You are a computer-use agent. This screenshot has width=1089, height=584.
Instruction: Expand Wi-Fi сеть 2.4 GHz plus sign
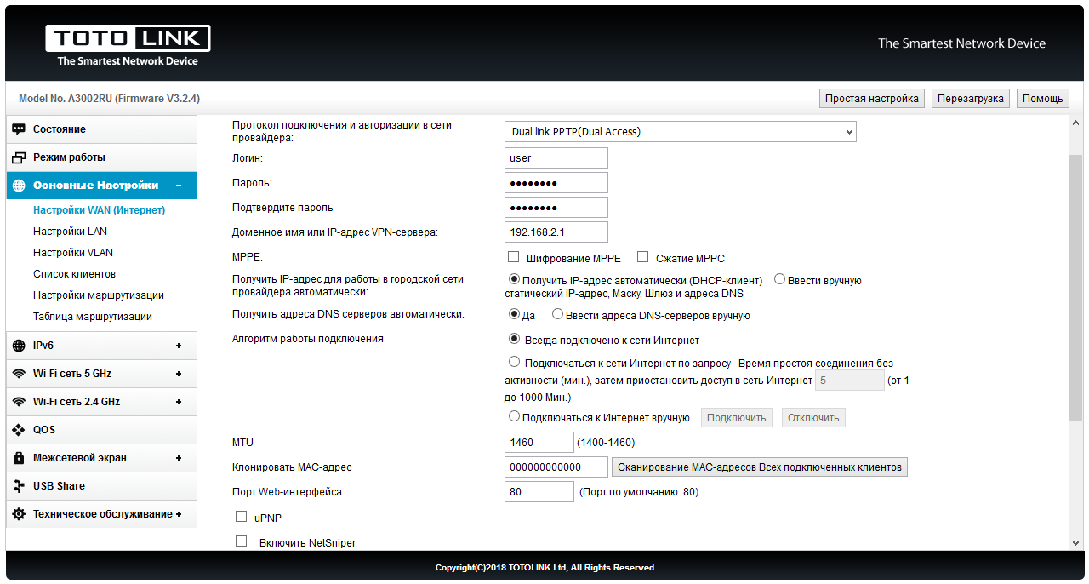pos(179,402)
